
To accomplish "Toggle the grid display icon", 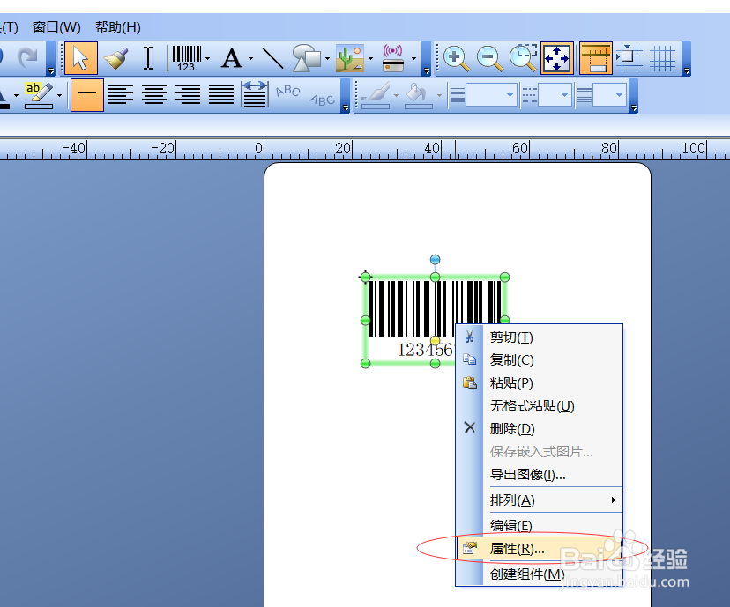I will coord(662,59).
